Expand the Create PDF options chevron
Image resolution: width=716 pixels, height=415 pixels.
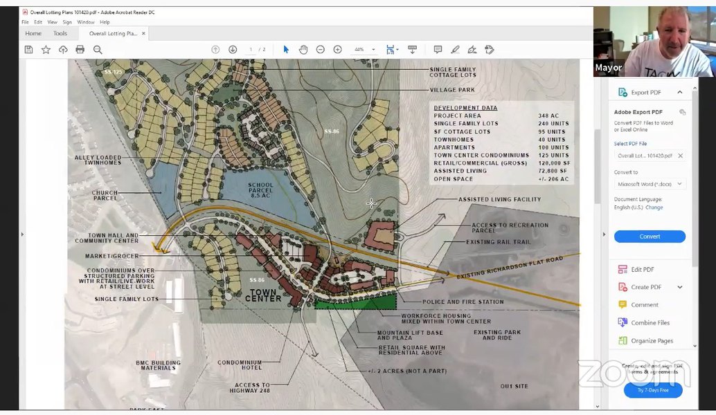click(680, 287)
